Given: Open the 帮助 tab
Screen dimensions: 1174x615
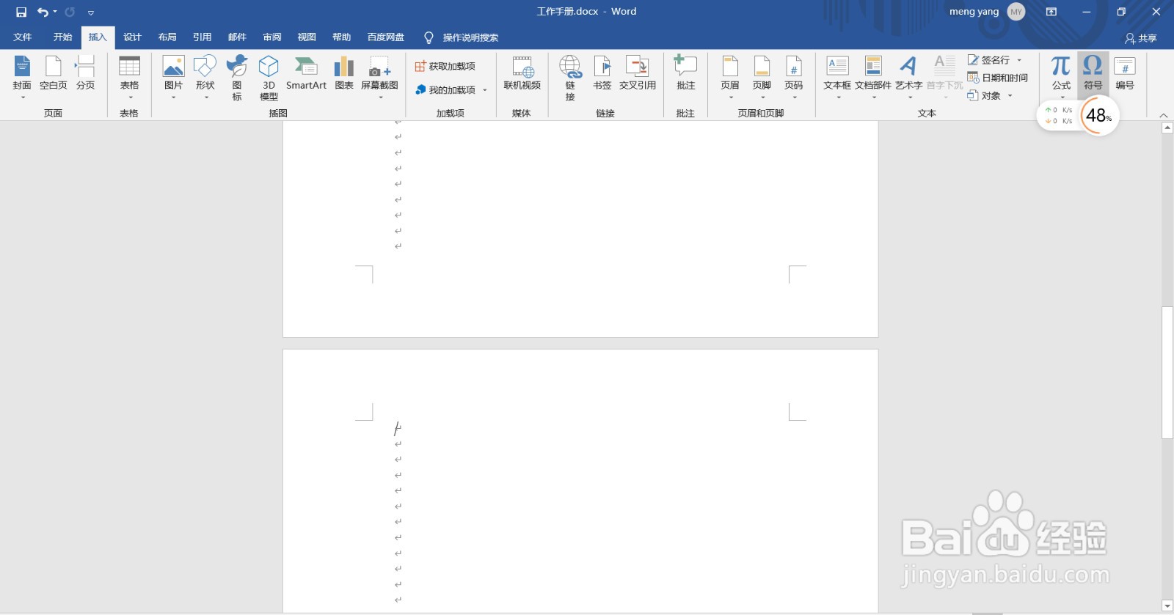Looking at the screenshot, I should point(342,37).
